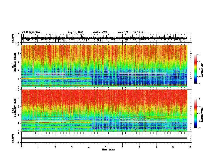Click the time-axis tick label "0"
This screenshot has height=165, width=214.
pyautogui.click(x=21, y=147)
